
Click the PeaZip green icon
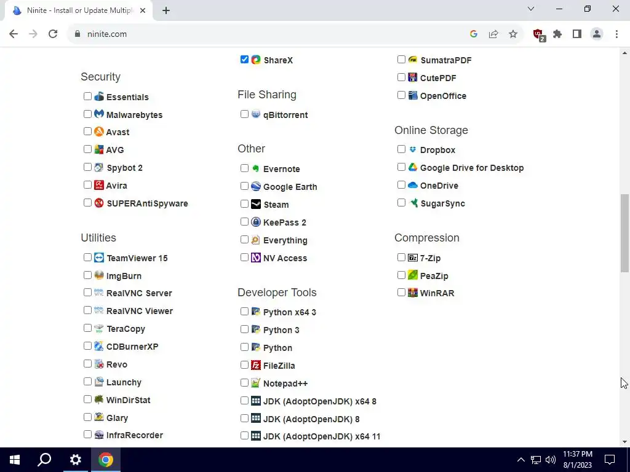pos(413,275)
